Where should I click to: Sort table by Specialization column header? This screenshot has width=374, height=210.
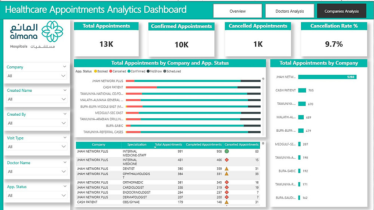pos(137,145)
